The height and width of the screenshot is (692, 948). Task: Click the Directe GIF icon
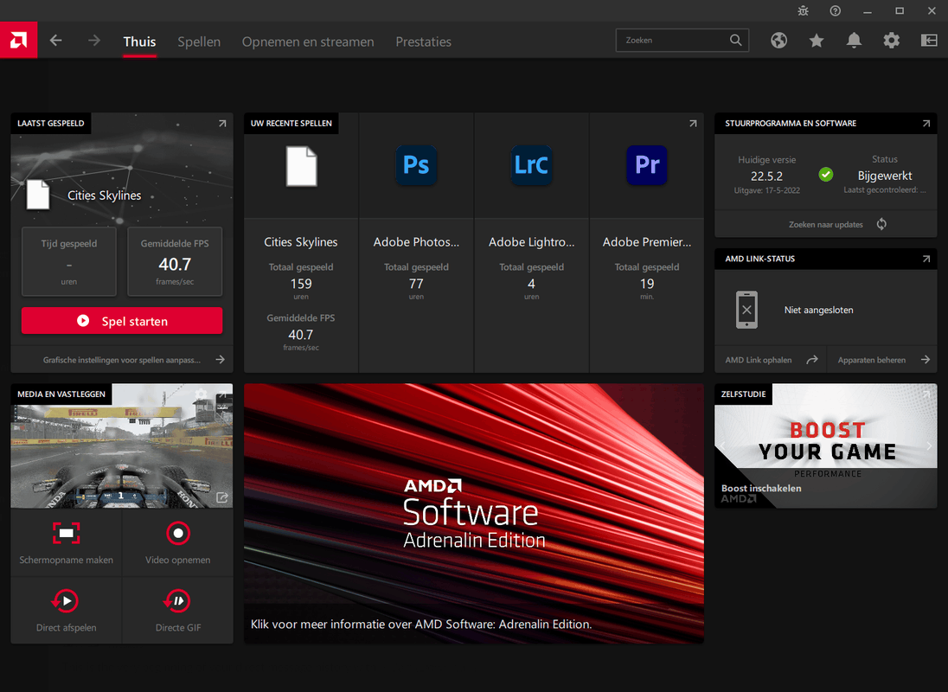point(177,601)
